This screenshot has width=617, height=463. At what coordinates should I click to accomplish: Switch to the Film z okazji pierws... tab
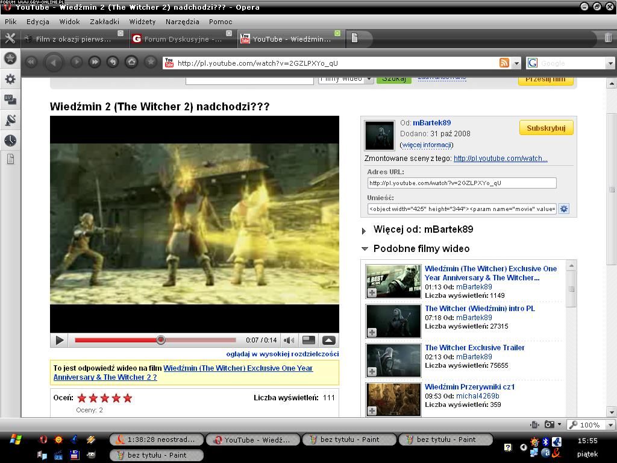click(x=74, y=39)
